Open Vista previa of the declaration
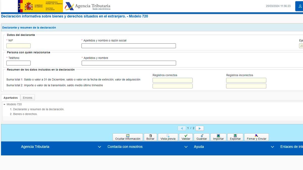Image resolution: width=303 pixels, height=170 pixels. (168, 137)
